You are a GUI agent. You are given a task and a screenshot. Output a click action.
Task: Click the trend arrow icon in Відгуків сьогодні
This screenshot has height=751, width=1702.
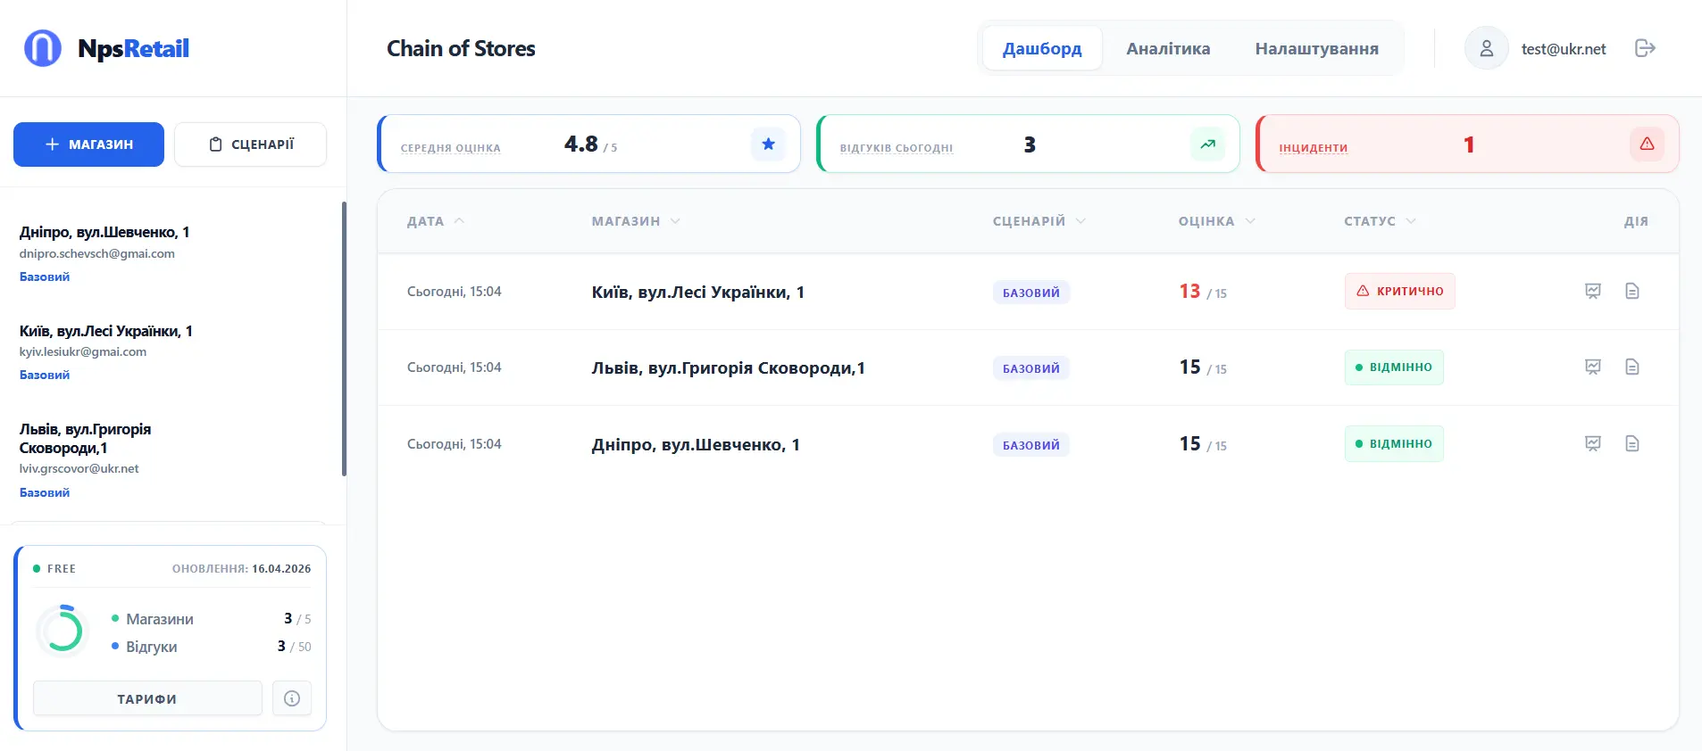click(1207, 144)
